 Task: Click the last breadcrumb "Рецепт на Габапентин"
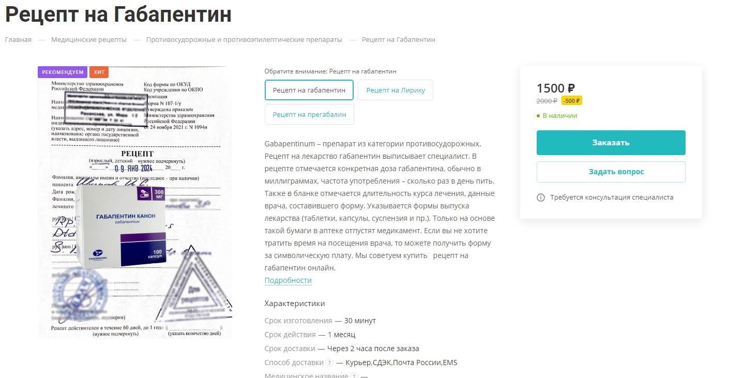click(398, 40)
